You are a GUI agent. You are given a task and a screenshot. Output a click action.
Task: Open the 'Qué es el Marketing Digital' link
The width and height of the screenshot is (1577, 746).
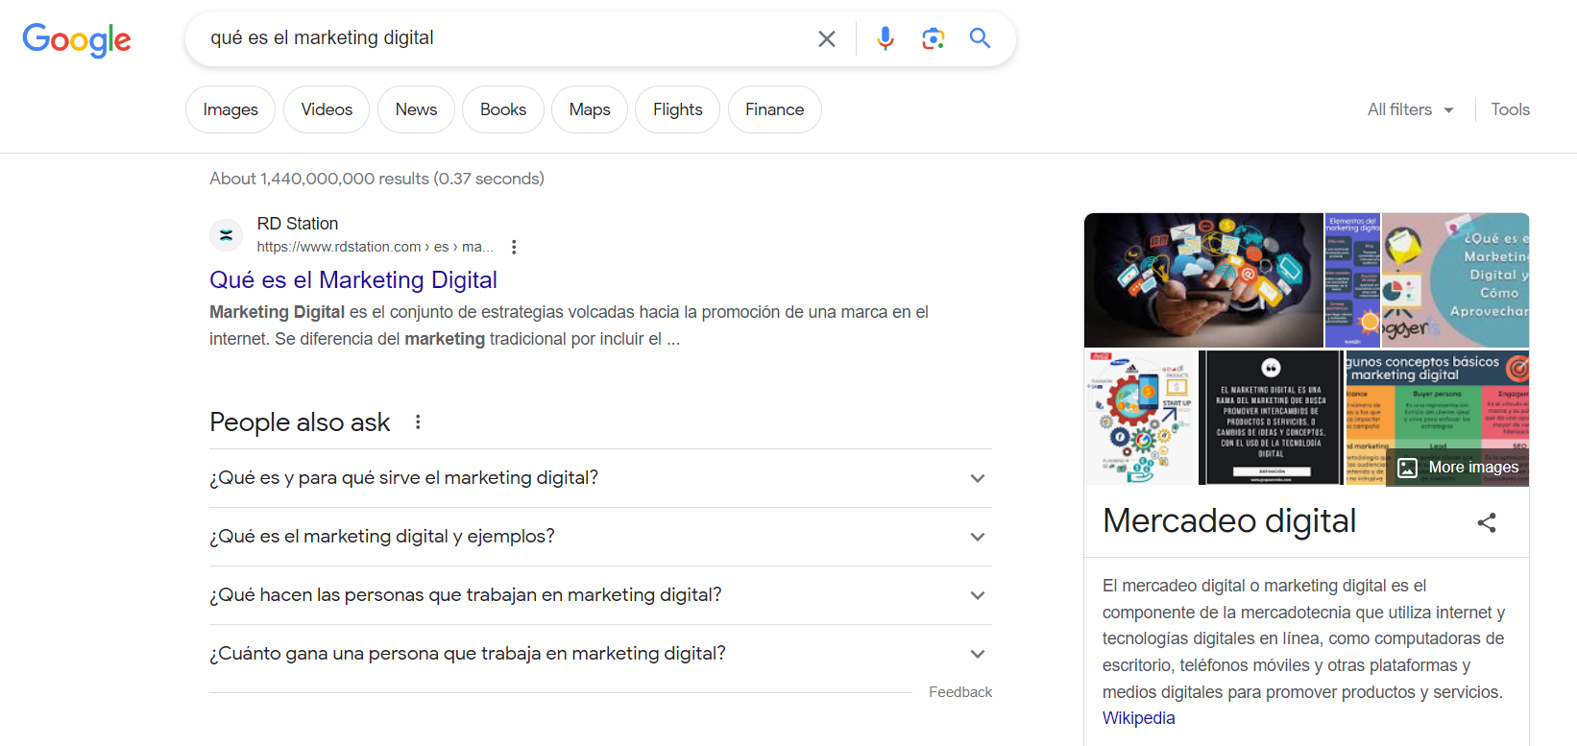point(353,279)
